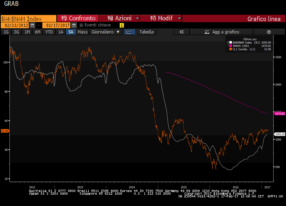The height and width of the screenshot is (206, 286).
Task: Select the YTD time range tab
Action: coord(49,32)
